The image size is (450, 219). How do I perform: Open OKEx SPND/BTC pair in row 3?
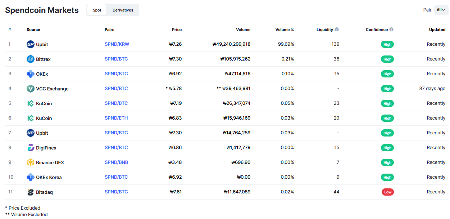pyautogui.click(x=116, y=74)
